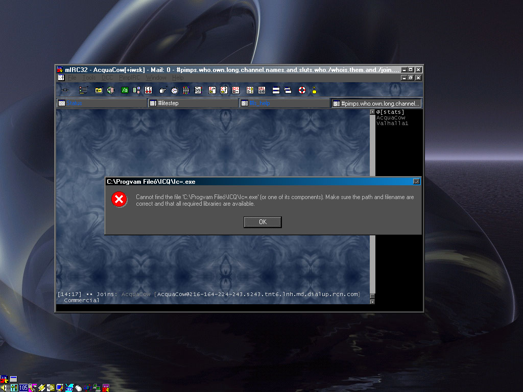Click the speaker volume tray icon
The width and height of the screenshot is (523, 392).
coord(4,388)
